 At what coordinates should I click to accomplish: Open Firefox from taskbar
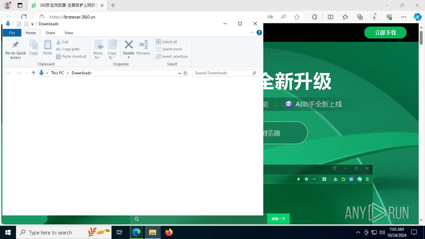169,232
